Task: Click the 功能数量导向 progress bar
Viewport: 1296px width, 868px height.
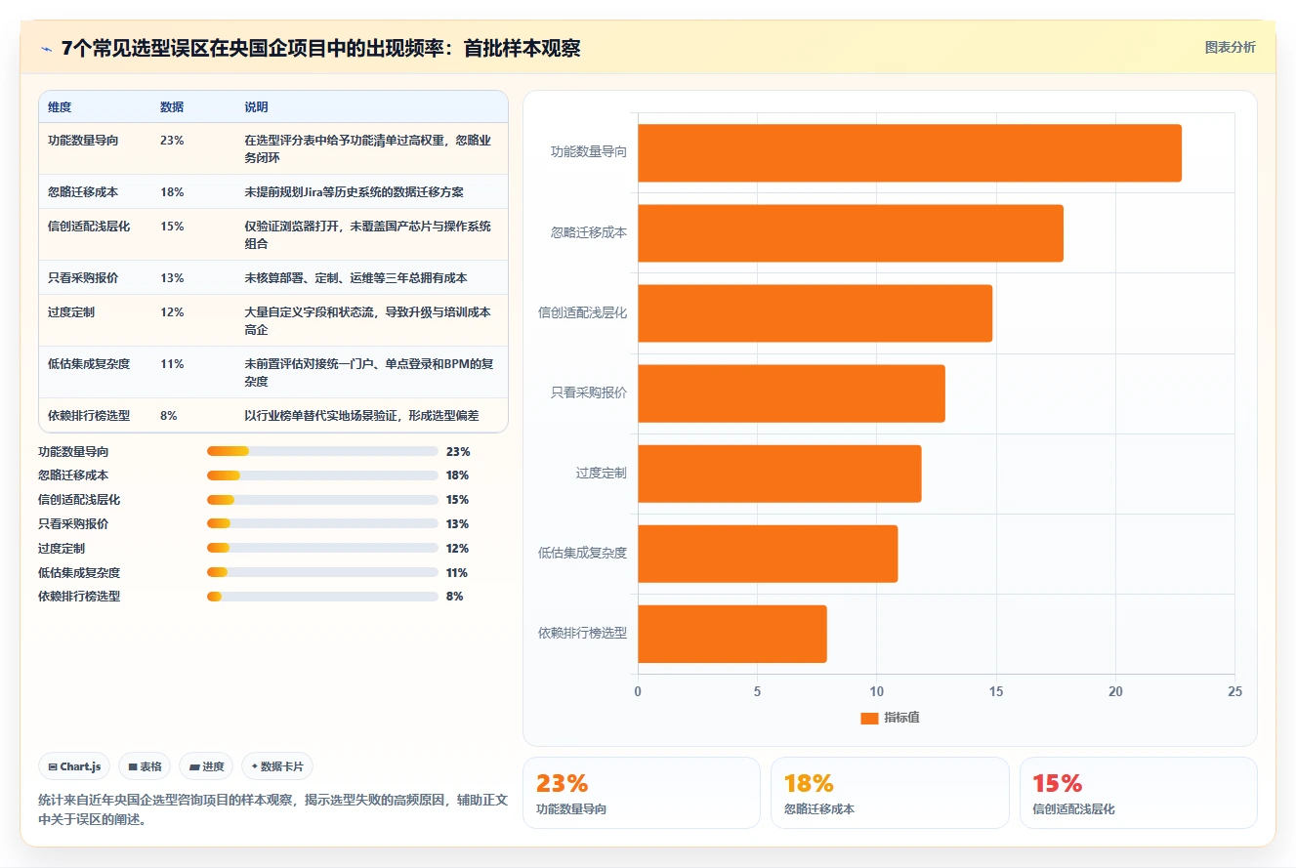Action: [322, 451]
